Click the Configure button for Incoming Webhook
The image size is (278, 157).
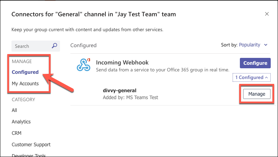pos(255,63)
